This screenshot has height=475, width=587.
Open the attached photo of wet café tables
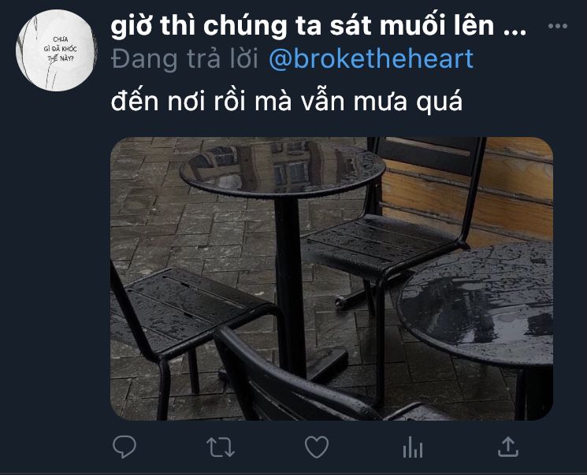tap(332, 279)
